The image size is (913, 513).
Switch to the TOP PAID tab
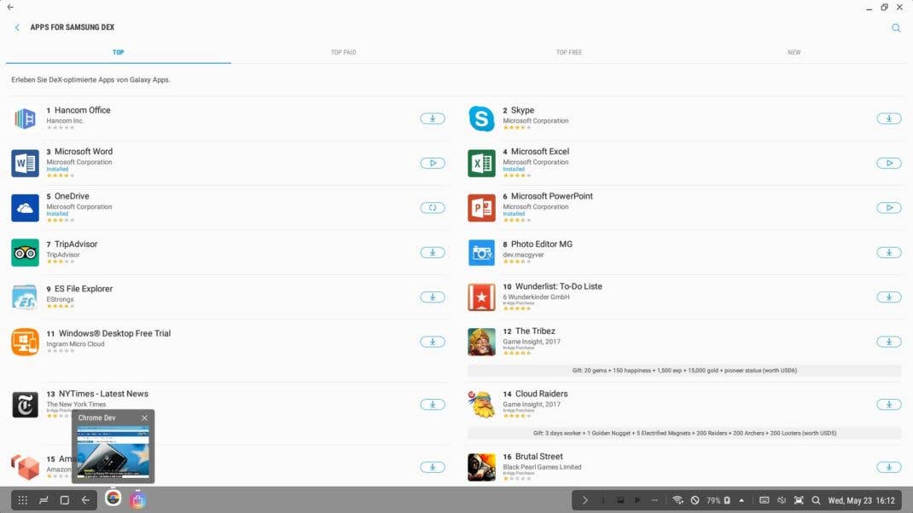343,52
